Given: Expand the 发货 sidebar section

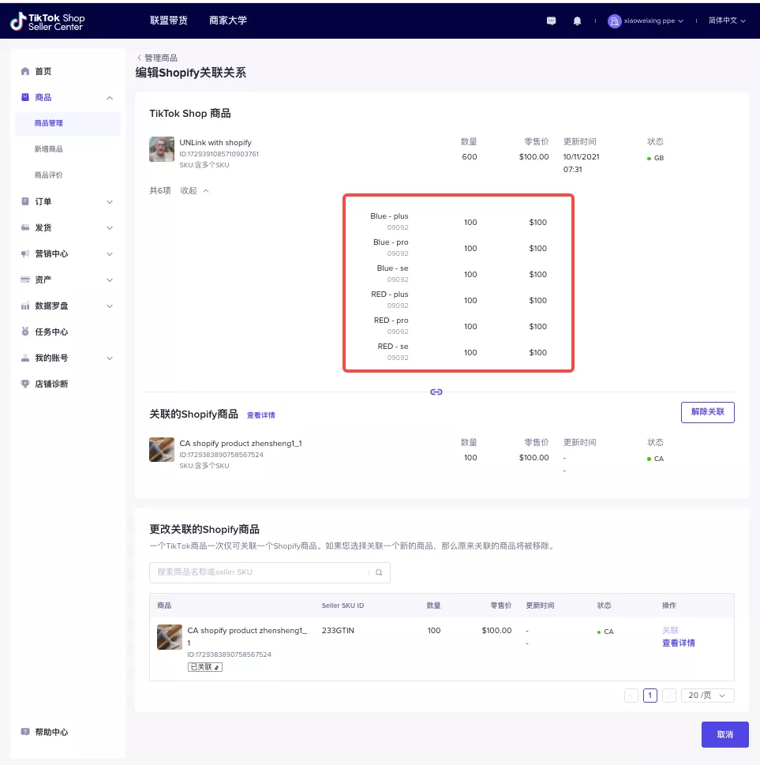Looking at the screenshot, I should (110, 228).
